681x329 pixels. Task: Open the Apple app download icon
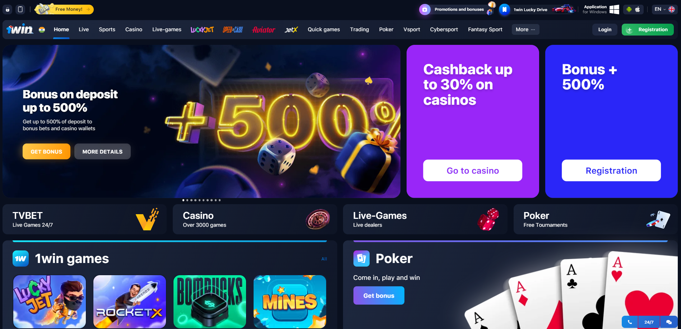point(638,9)
